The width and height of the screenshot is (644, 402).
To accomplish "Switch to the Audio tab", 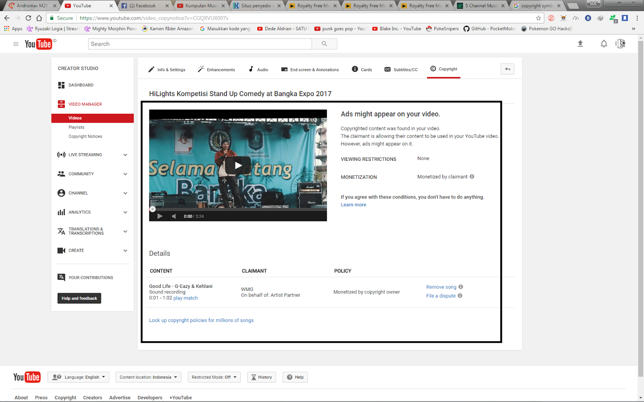I will tap(258, 70).
